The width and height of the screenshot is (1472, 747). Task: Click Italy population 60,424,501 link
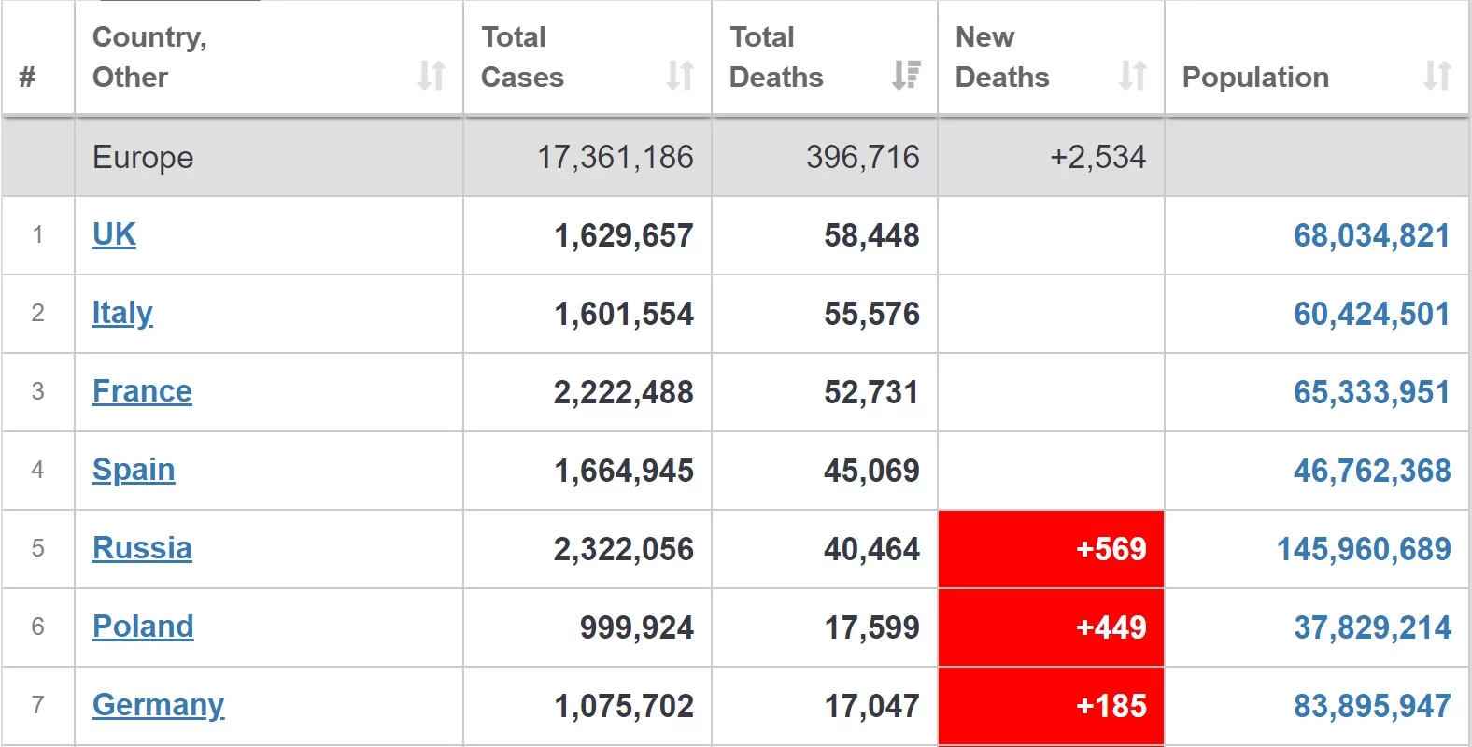(1372, 314)
